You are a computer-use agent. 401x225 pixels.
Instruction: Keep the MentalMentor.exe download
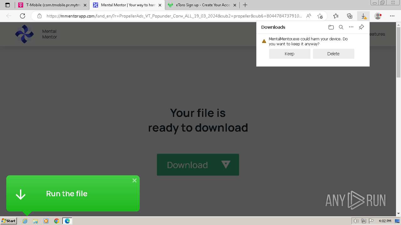point(289,54)
